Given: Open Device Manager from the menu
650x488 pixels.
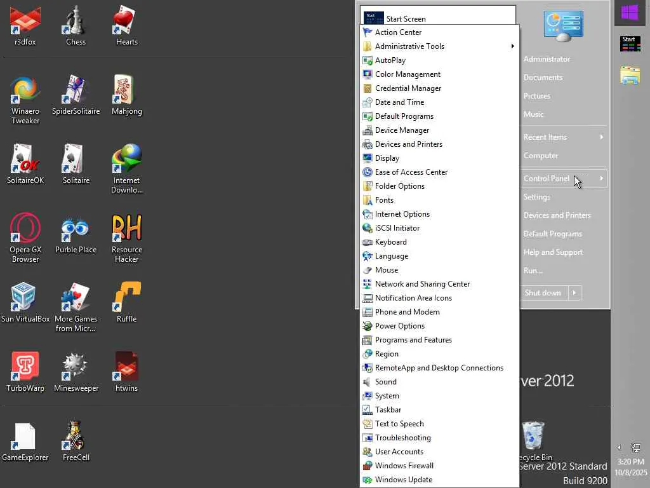Looking at the screenshot, I should [x=439, y=130].
